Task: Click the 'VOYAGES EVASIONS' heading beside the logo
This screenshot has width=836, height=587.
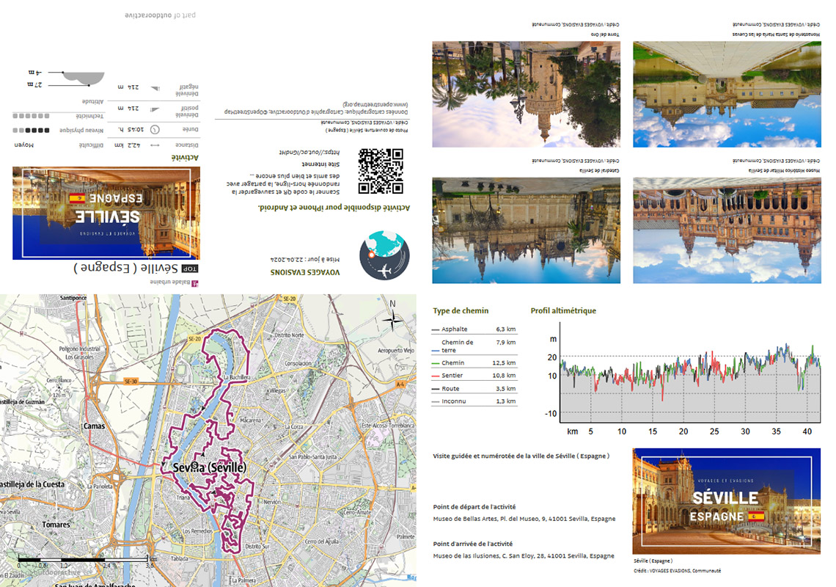Action: (305, 272)
